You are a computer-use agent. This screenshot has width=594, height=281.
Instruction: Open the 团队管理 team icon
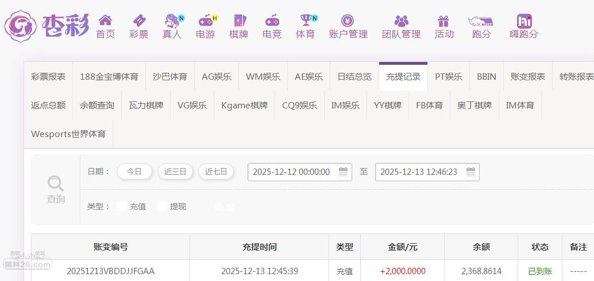[x=401, y=21]
